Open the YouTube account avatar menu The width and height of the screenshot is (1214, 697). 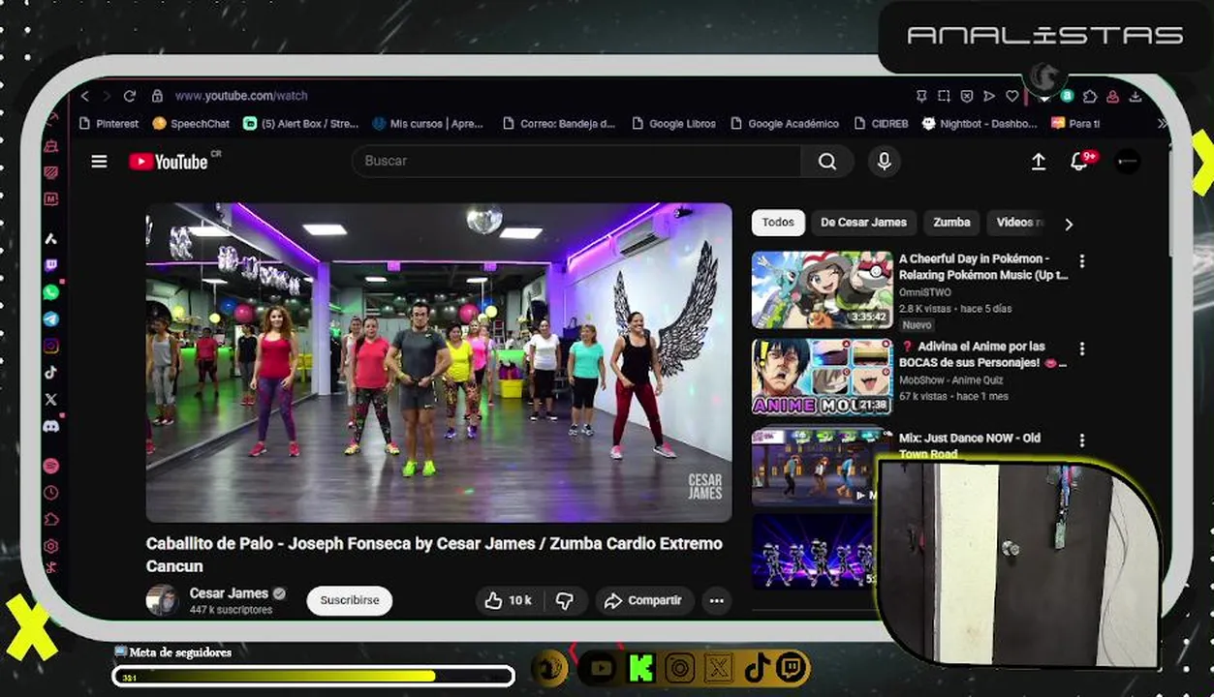(1128, 162)
